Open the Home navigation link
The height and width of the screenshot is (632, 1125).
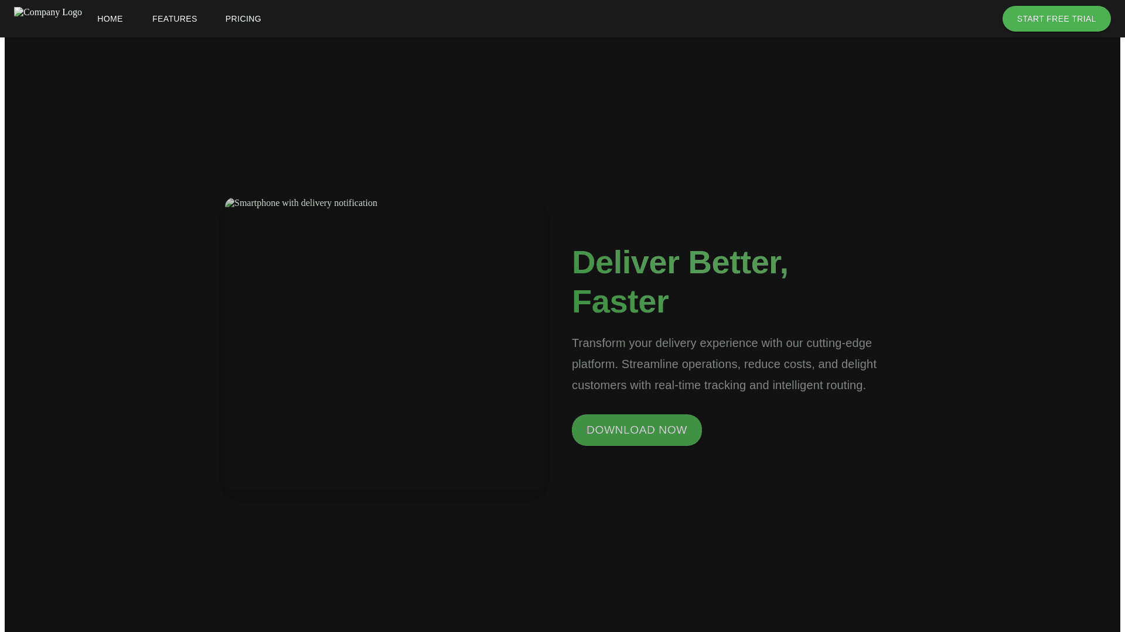110,19
